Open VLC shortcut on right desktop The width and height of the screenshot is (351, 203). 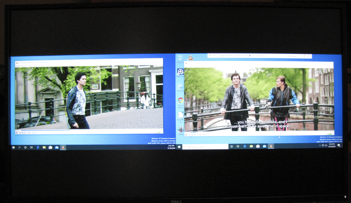190,58
